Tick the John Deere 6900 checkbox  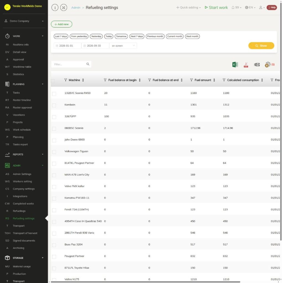(54, 140)
